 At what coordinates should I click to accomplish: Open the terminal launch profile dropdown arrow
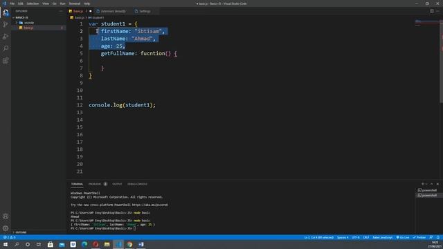pos(426,184)
